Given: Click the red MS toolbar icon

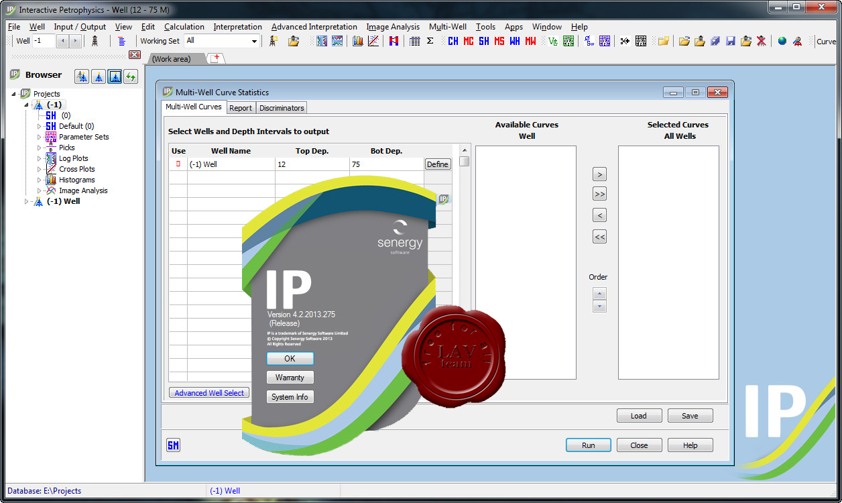Looking at the screenshot, I should tap(499, 41).
